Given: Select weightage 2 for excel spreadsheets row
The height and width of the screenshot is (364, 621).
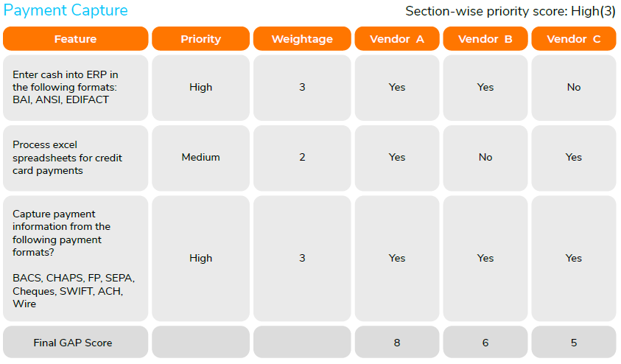Looking at the screenshot, I should 302,157.
